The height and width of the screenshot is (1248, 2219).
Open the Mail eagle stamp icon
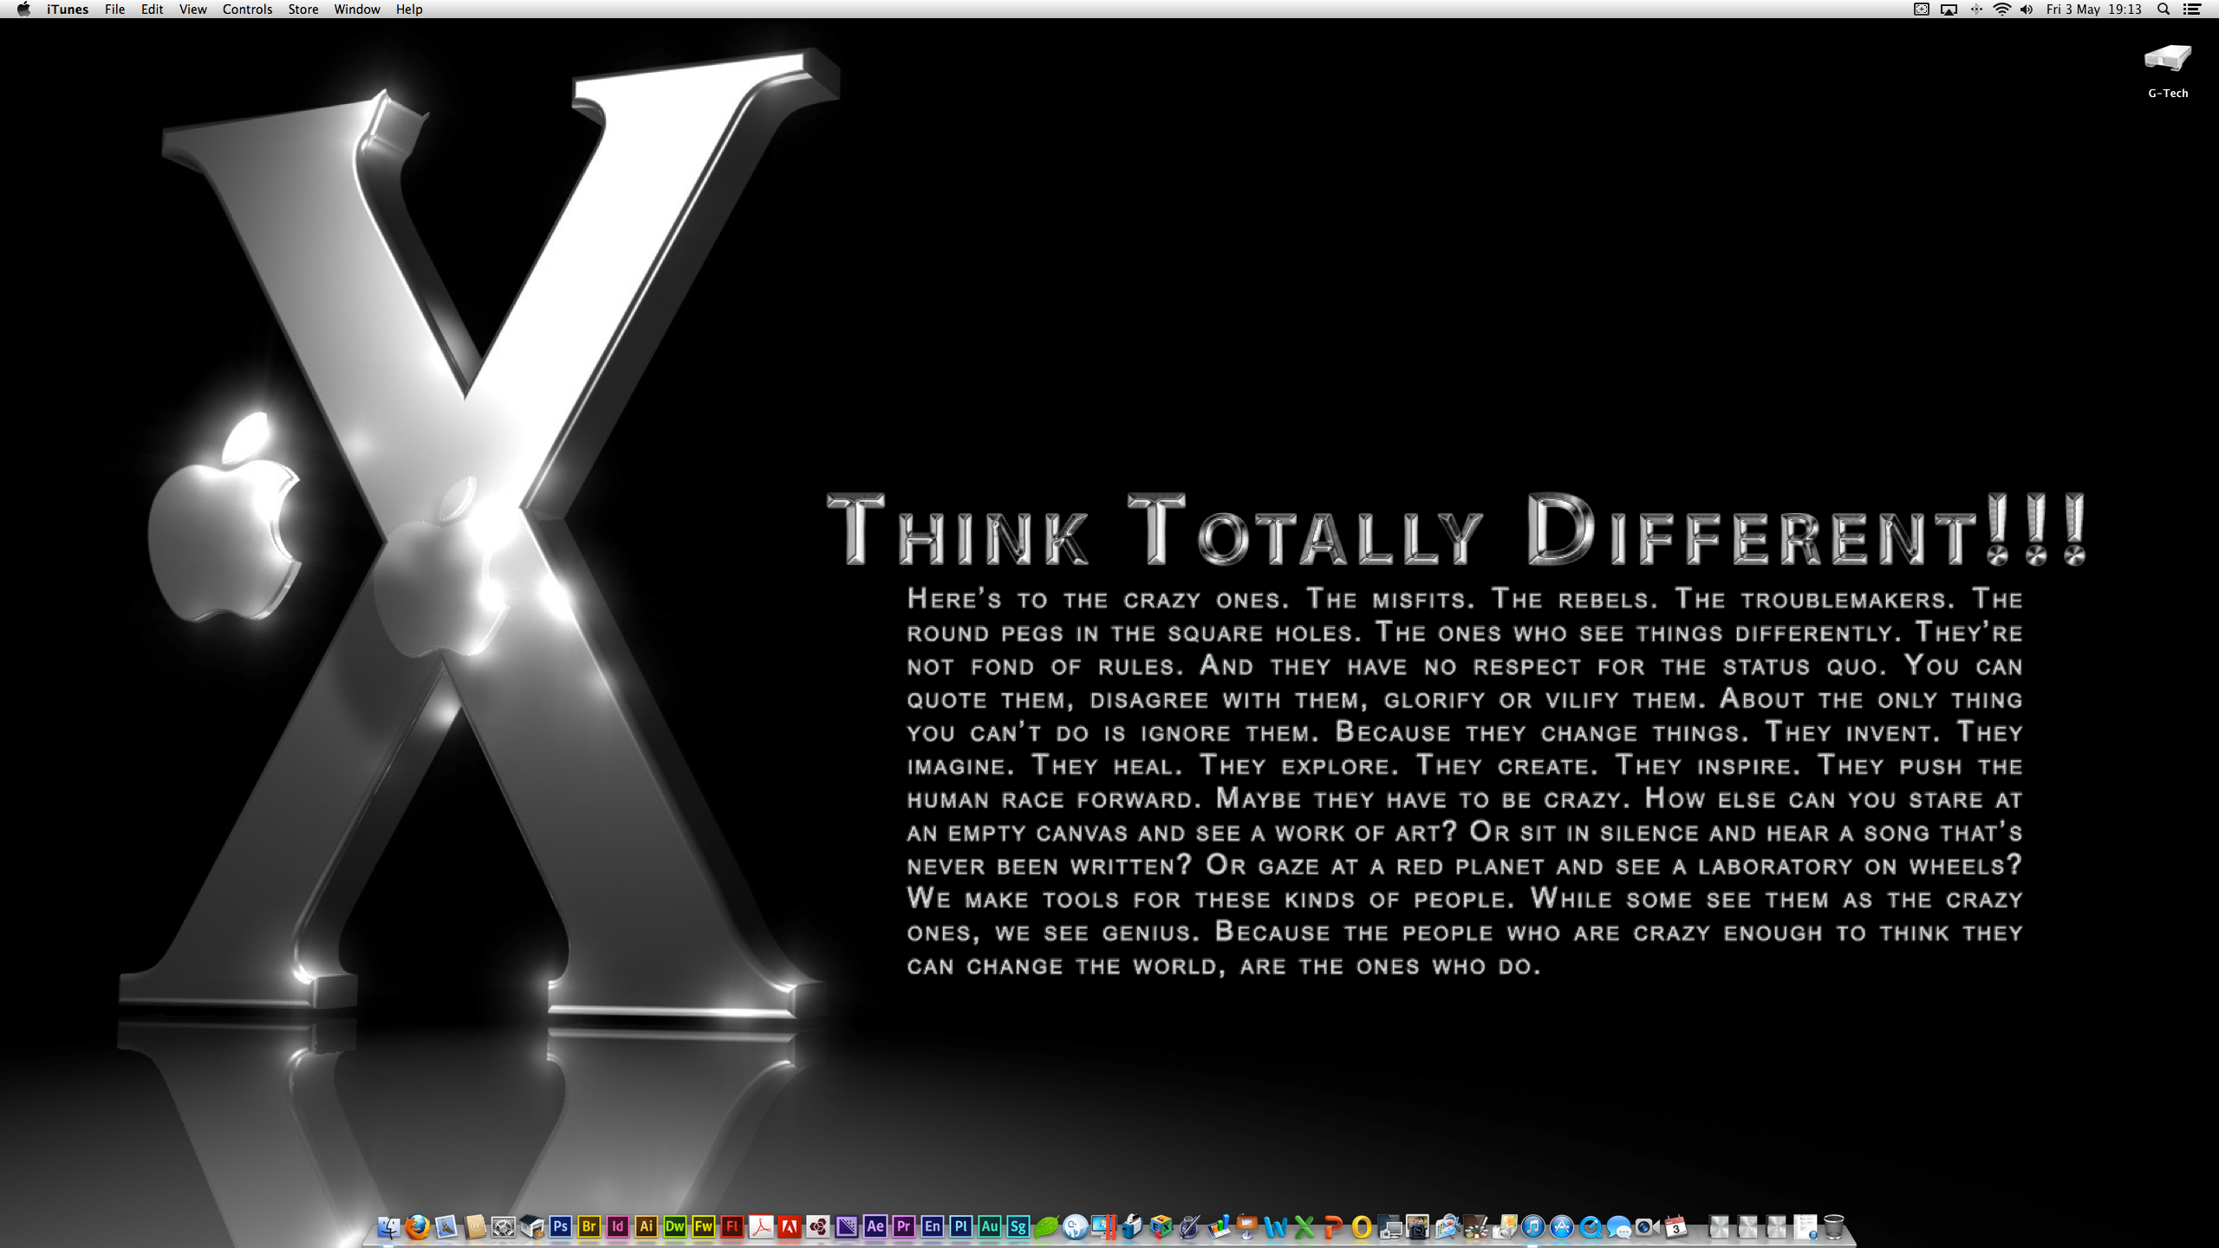[x=446, y=1226]
